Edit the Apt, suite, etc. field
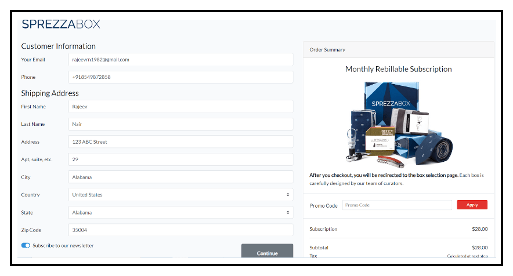The image size is (513, 276). pos(180,159)
